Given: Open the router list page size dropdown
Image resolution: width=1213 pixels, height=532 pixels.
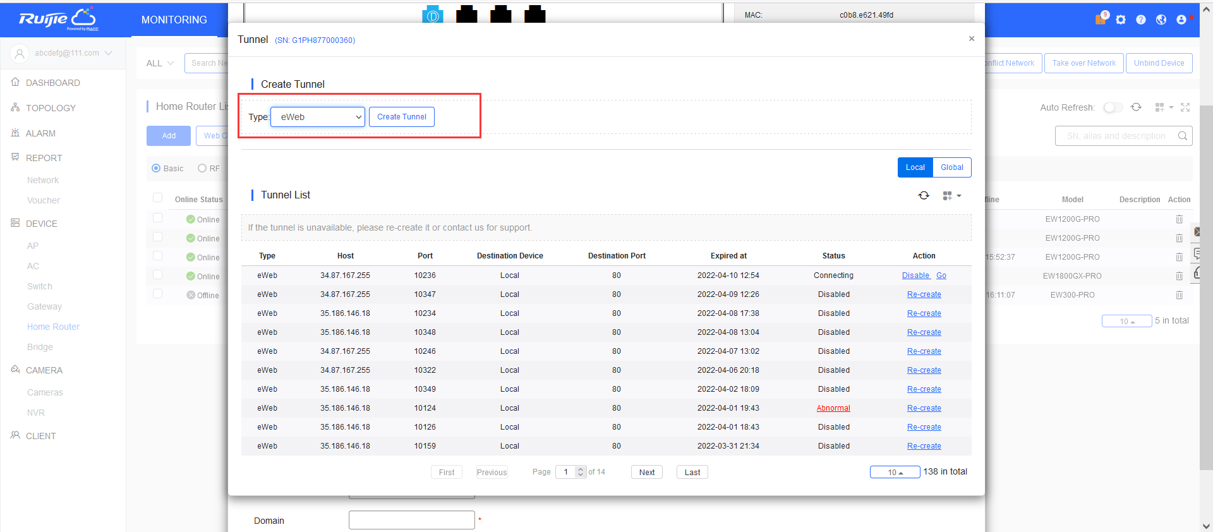Looking at the screenshot, I should pos(1126,321).
